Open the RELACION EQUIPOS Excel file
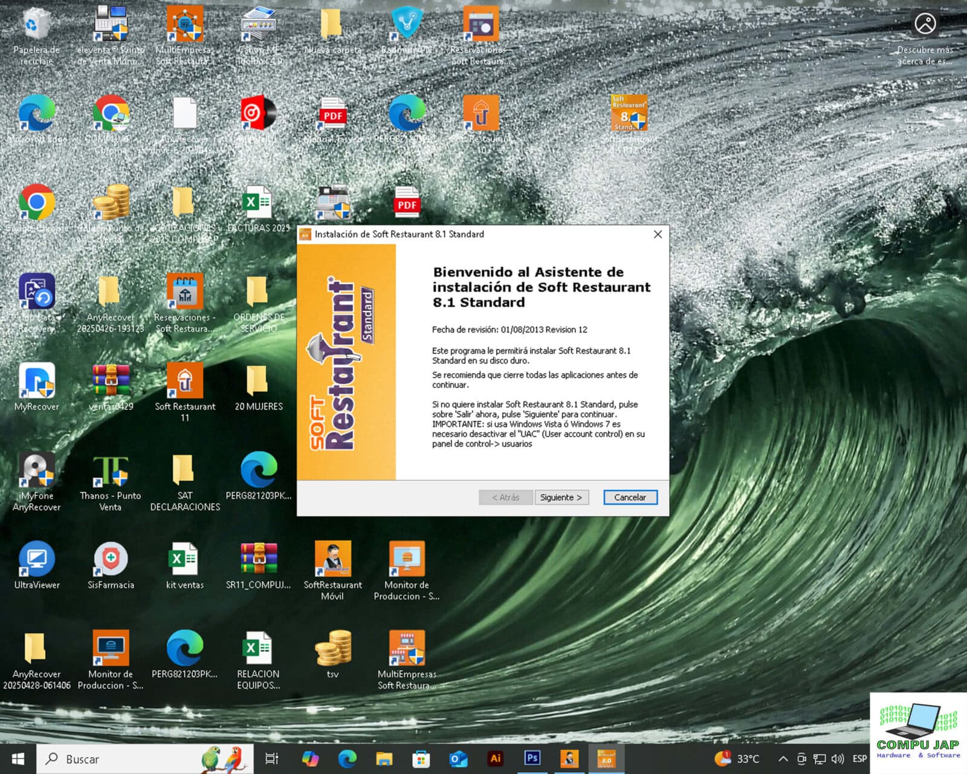Image resolution: width=967 pixels, height=774 pixels. [258, 649]
